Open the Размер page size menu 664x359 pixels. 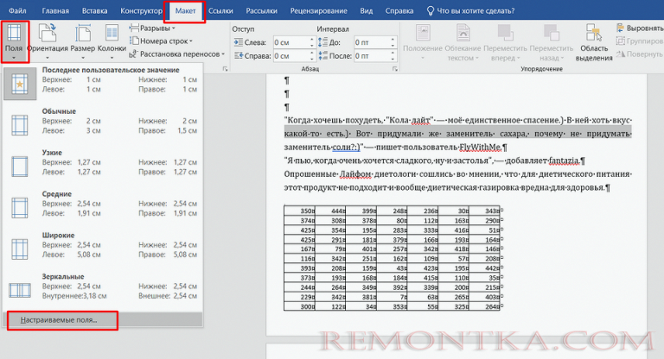pyautogui.click(x=83, y=41)
